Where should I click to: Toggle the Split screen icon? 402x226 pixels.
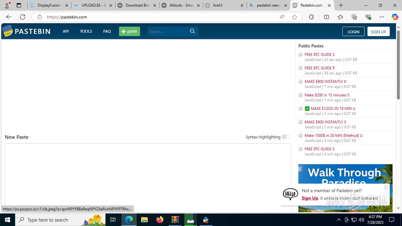pyautogui.click(x=326, y=17)
